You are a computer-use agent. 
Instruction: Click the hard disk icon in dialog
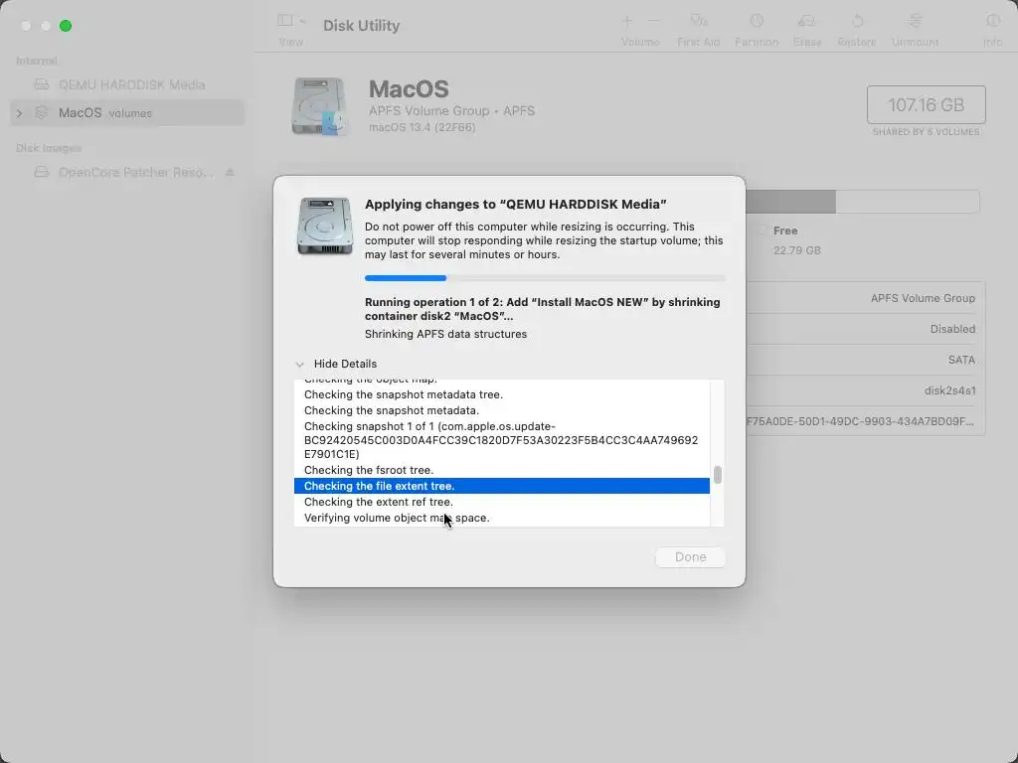(x=325, y=226)
